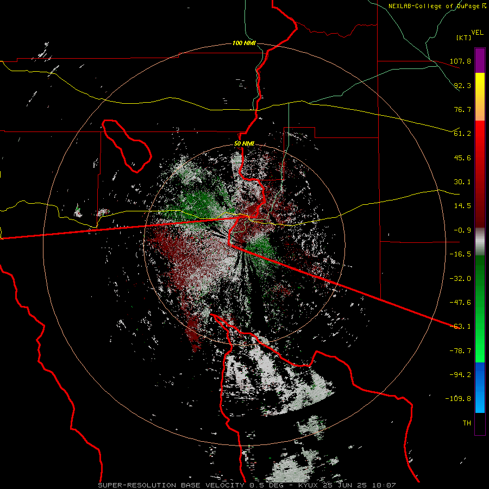Click the [KT] units label

pyautogui.click(x=463, y=37)
